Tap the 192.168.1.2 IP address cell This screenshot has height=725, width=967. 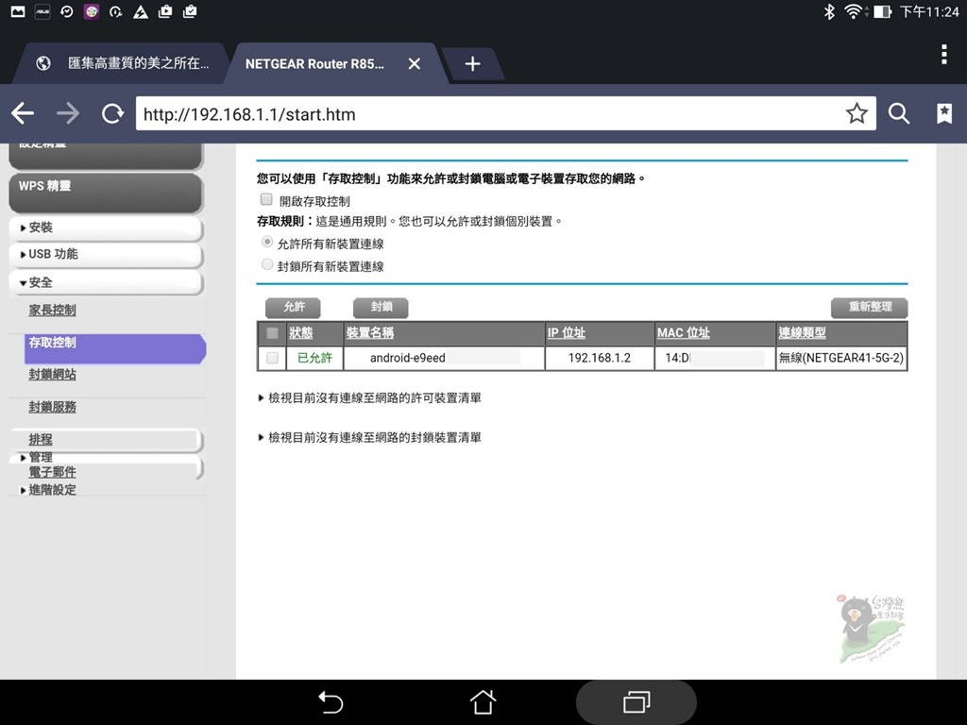pyautogui.click(x=600, y=358)
